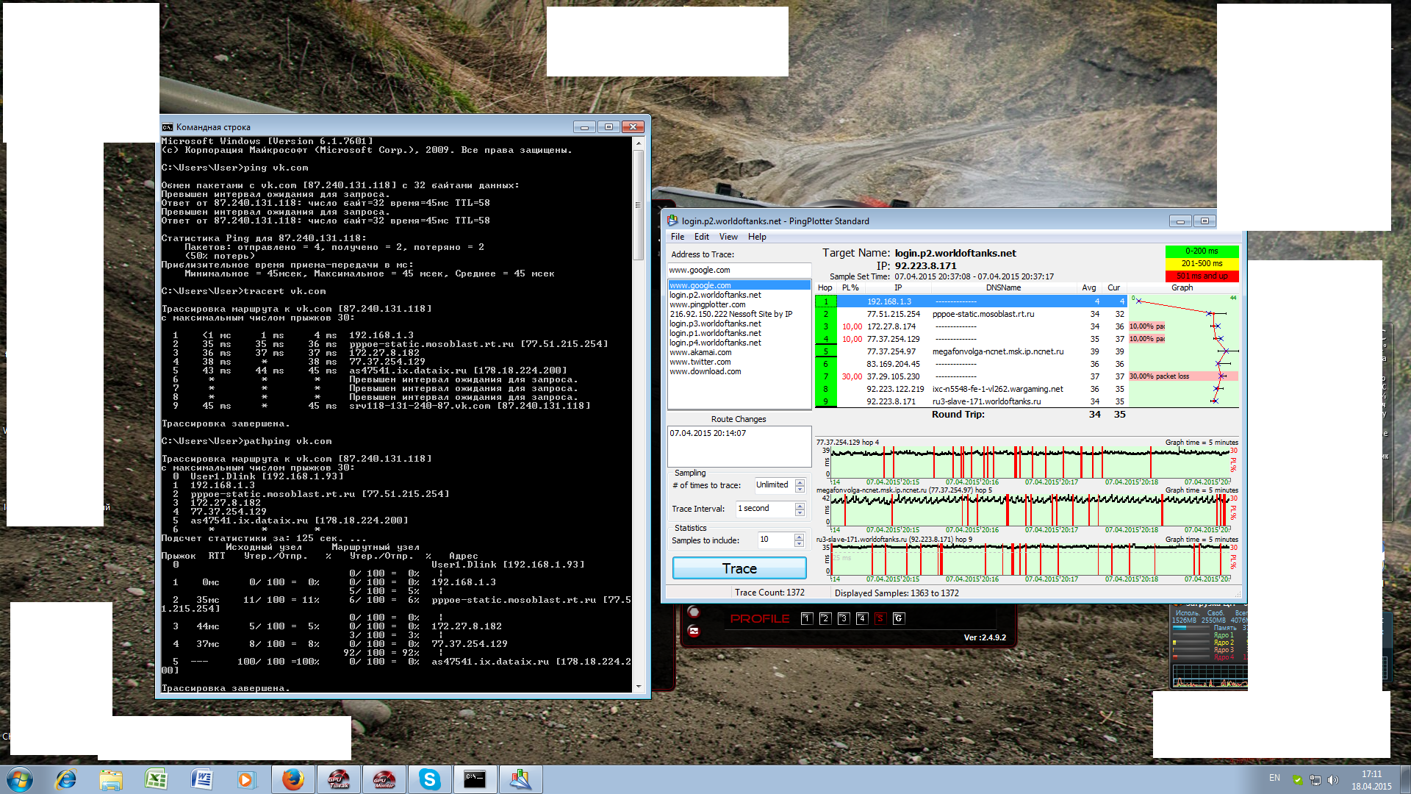The height and width of the screenshot is (794, 1411).
Task: Select profile 1 button in GPU Tweak
Action: 807,618
